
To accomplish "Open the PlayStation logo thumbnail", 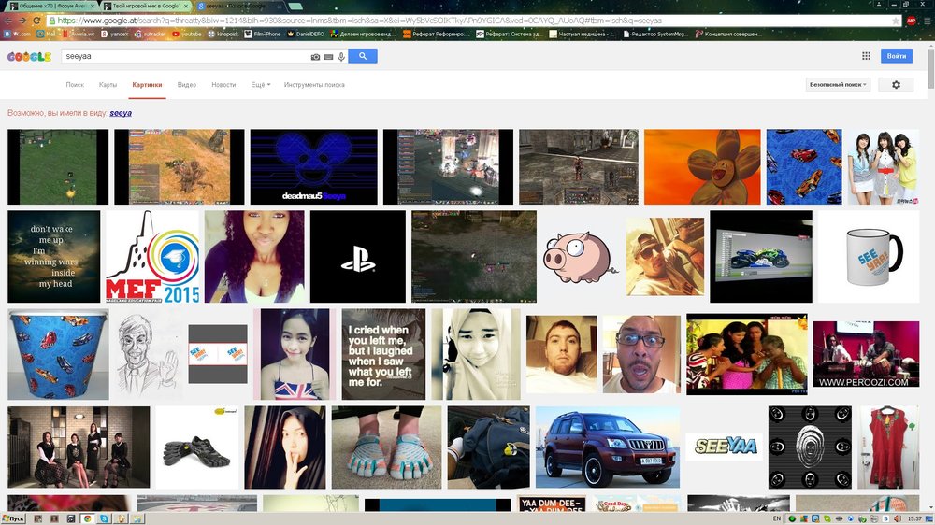I will [357, 256].
